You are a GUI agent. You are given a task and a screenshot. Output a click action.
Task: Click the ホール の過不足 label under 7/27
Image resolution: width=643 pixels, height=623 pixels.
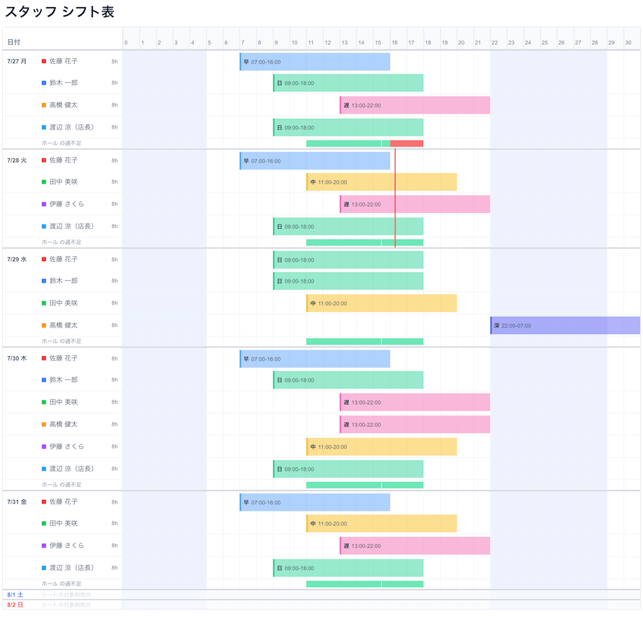click(x=61, y=143)
